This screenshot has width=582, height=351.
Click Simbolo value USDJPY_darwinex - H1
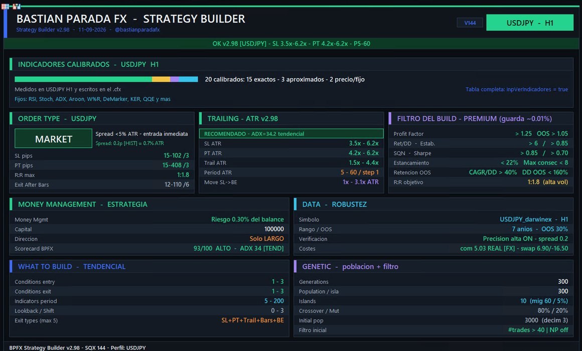click(534, 219)
